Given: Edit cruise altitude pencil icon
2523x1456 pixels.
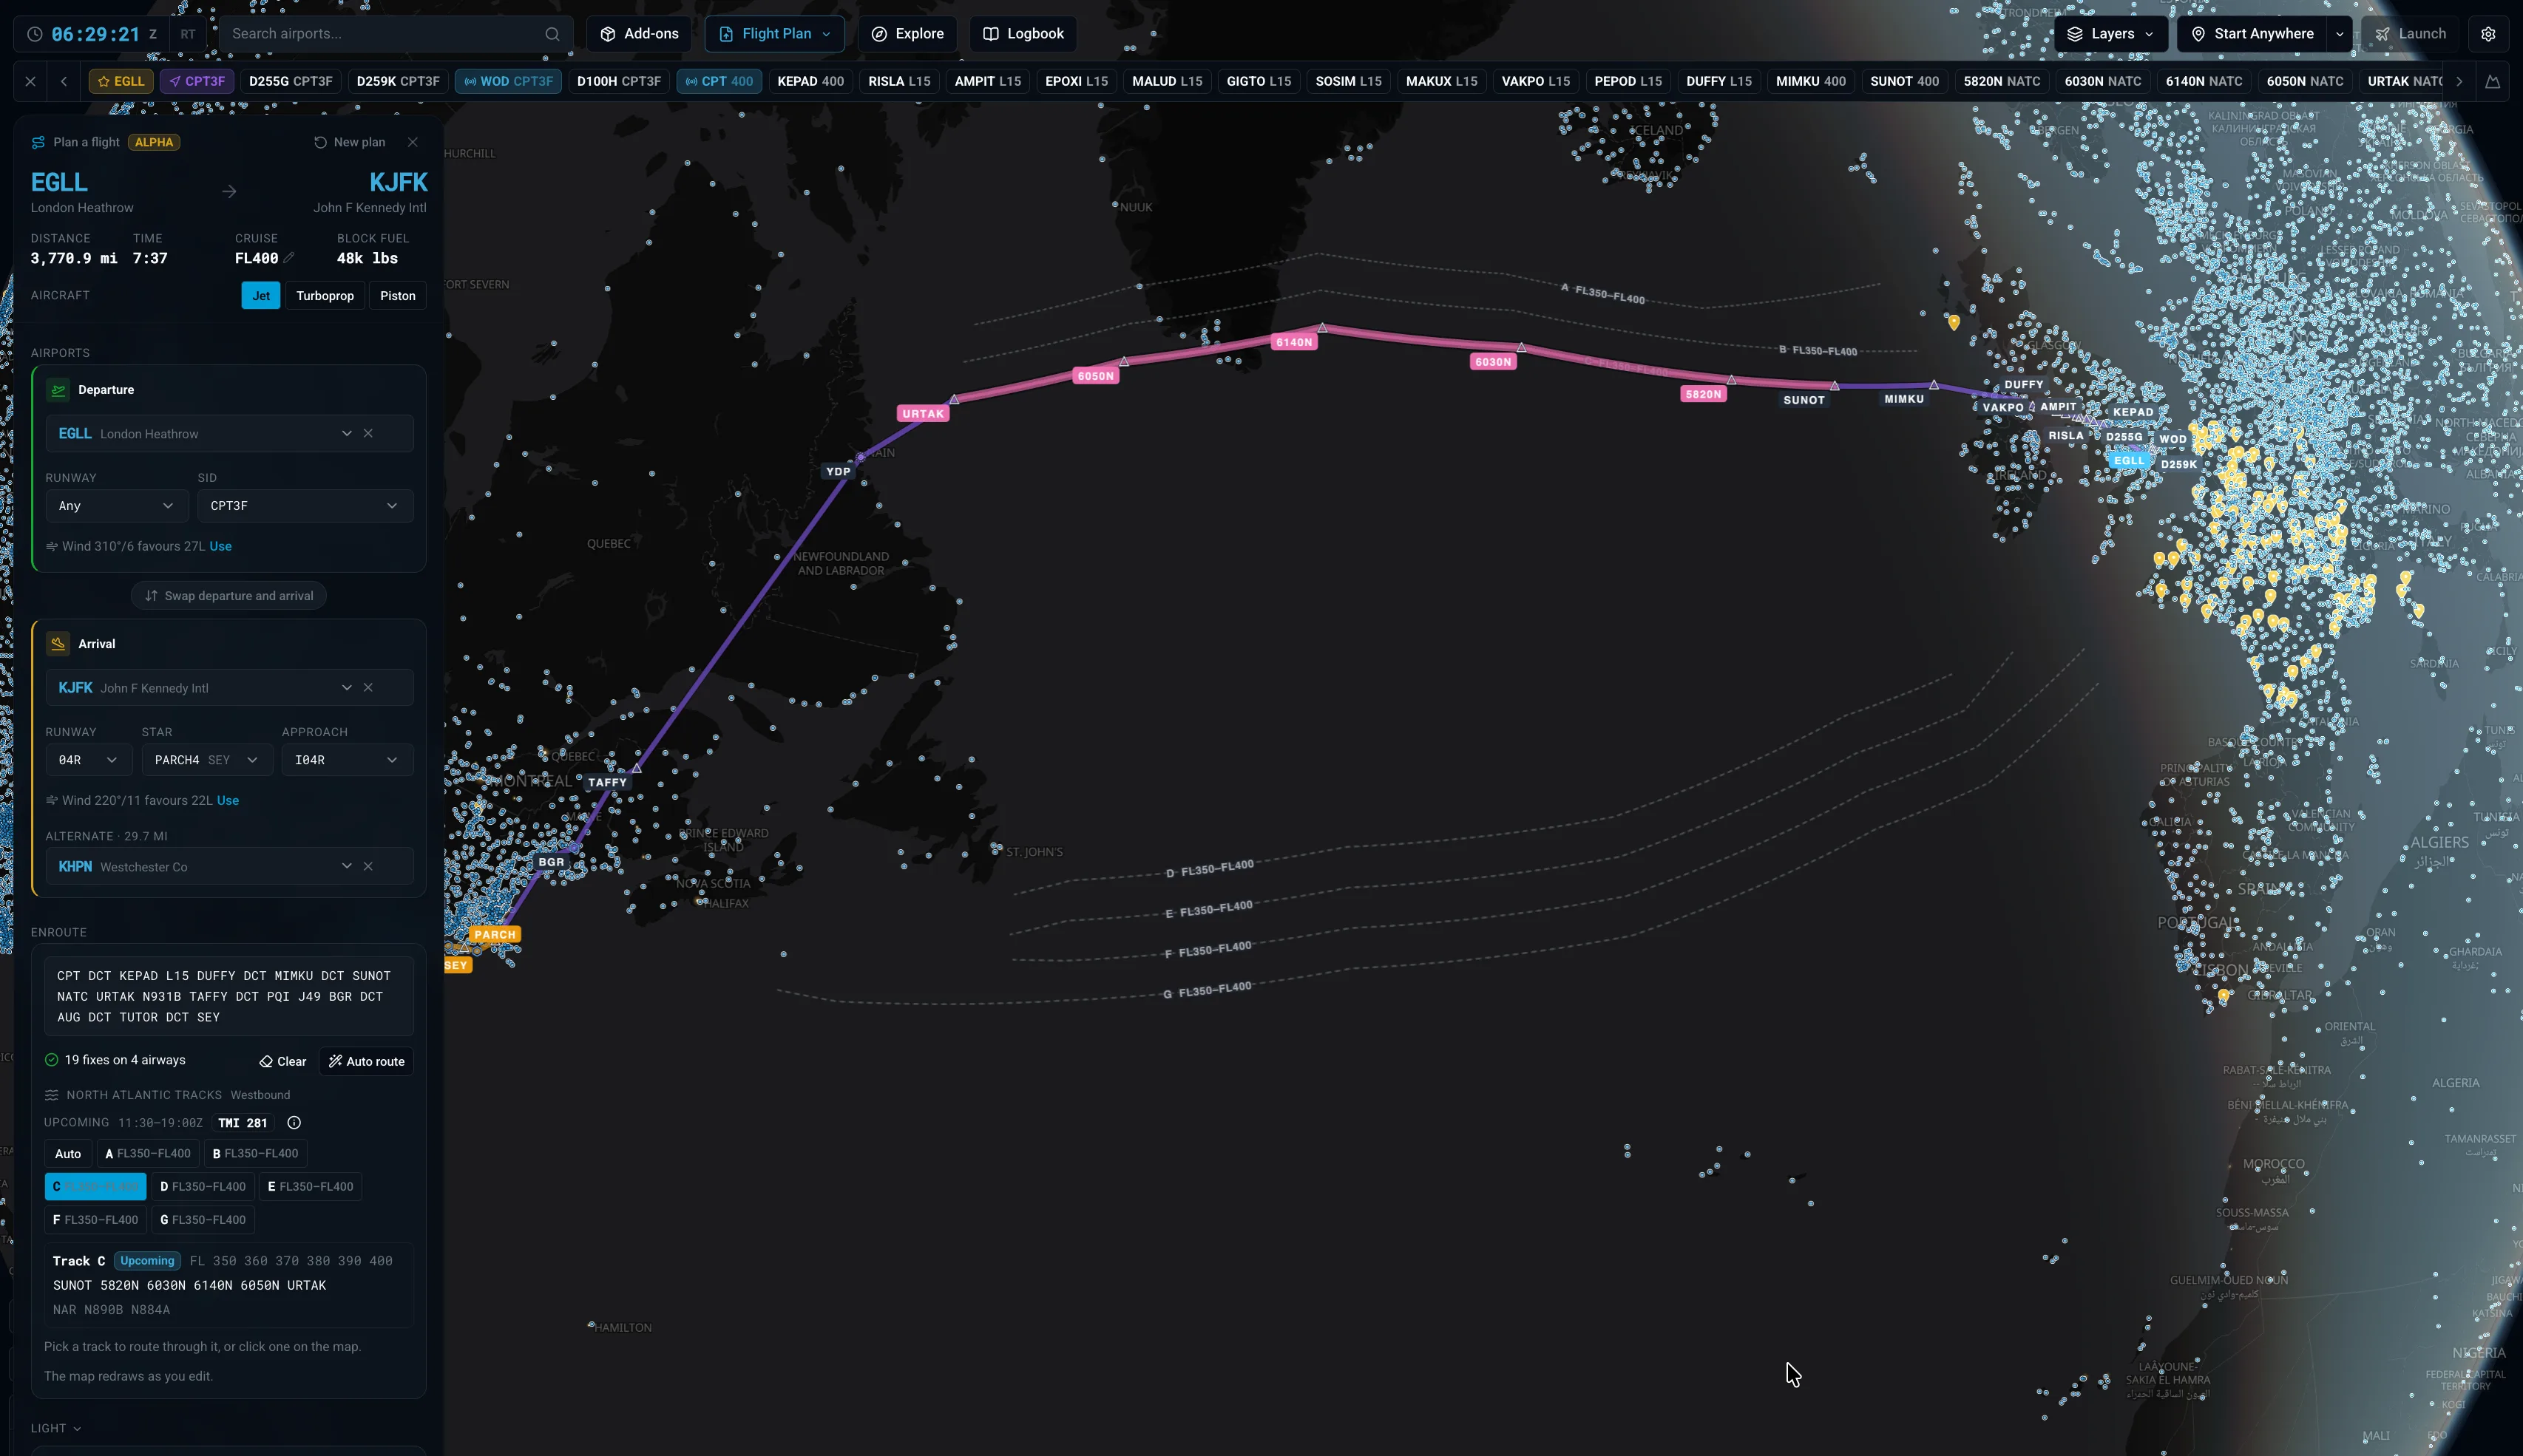Looking at the screenshot, I should [289, 258].
